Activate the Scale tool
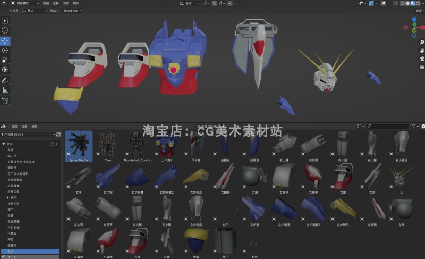The width and height of the screenshot is (425, 259). [x=5, y=60]
